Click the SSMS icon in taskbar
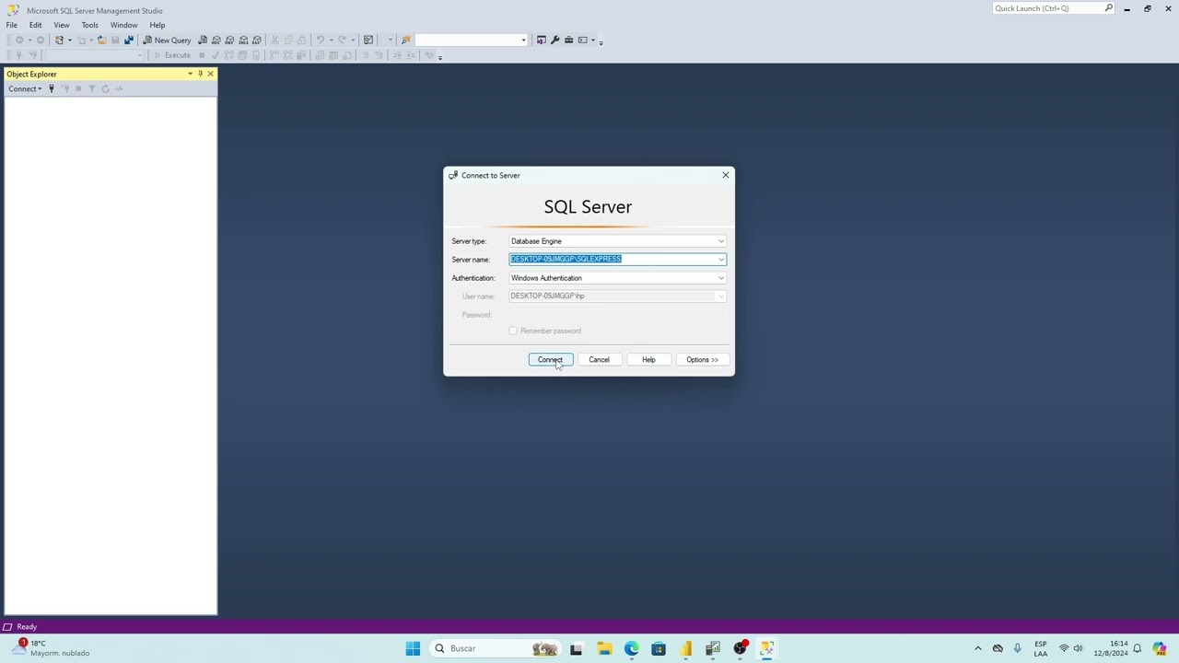This screenshot has height=663, width=1179. [x=766, y=648]
